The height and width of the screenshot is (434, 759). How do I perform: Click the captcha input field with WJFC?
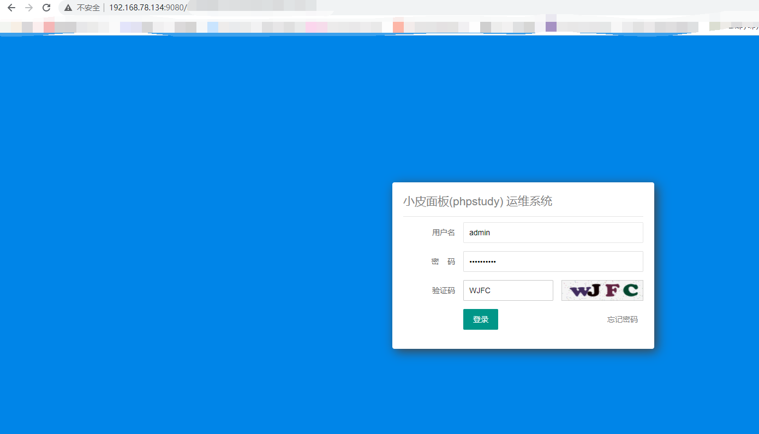(x=508, y=290)
